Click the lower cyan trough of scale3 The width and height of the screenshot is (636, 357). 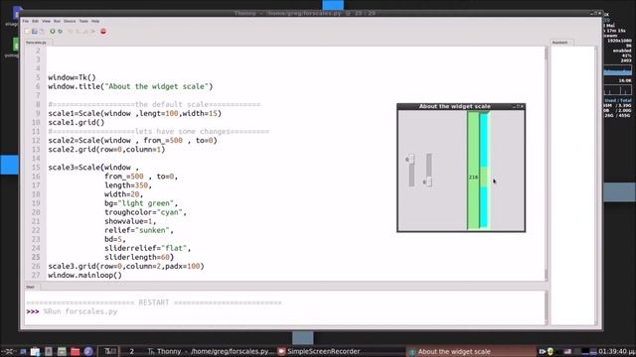click(x=484, y=206)
